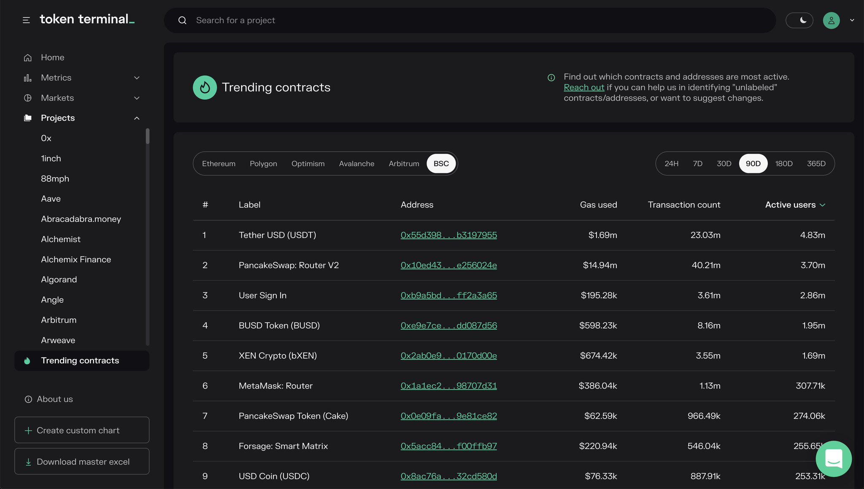Switch to the Ethereum tab
Screen dimensions: 864x489
pyautogui.click(x=219, y=163)
